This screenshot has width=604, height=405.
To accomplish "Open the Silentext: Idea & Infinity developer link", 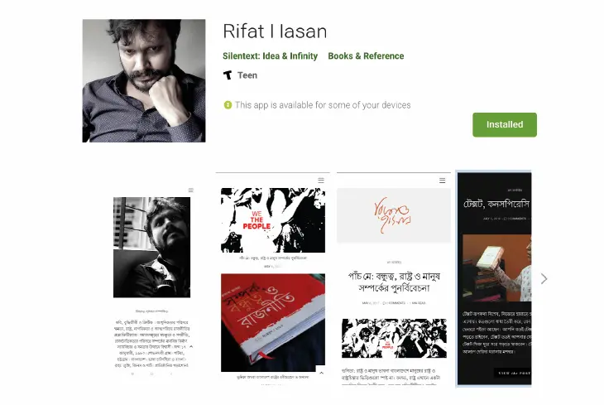I will click(x=270, y=56).
